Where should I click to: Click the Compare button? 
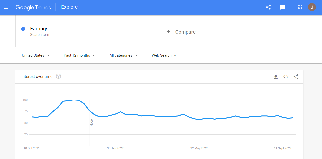(185, 32)
